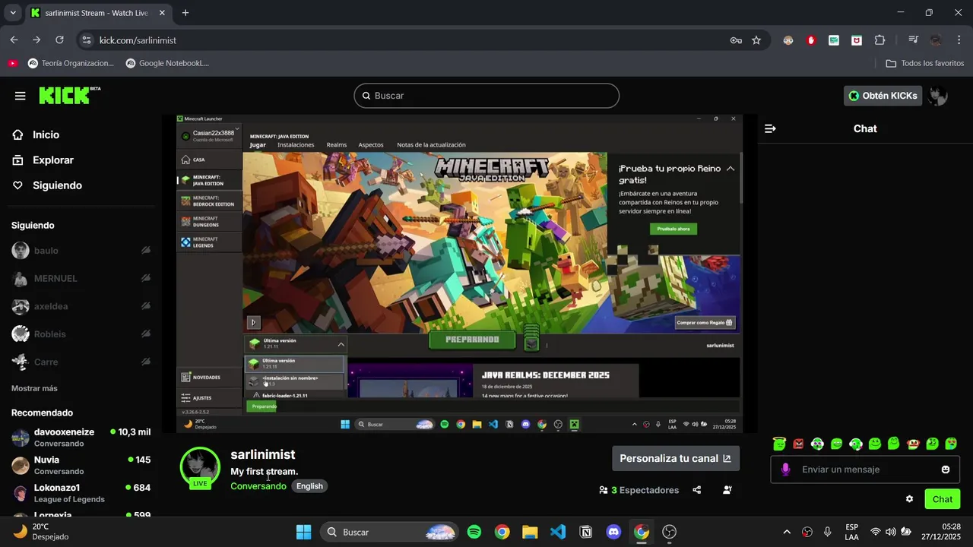Open axeldea channel in sidebar
Screen dimensions: 973x547
[x=81, y=307]
